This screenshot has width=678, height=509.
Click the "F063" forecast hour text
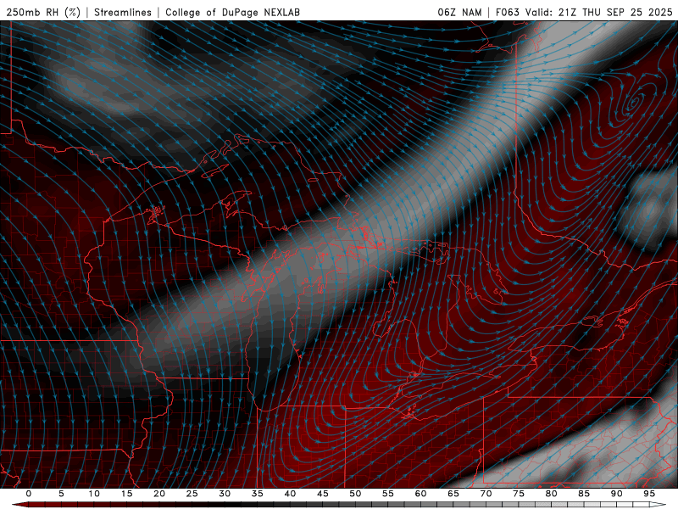tap(507, 12)
